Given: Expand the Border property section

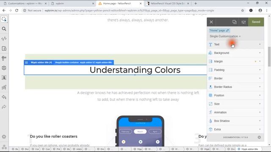Looking at the screenshot, I should [235, 79].
